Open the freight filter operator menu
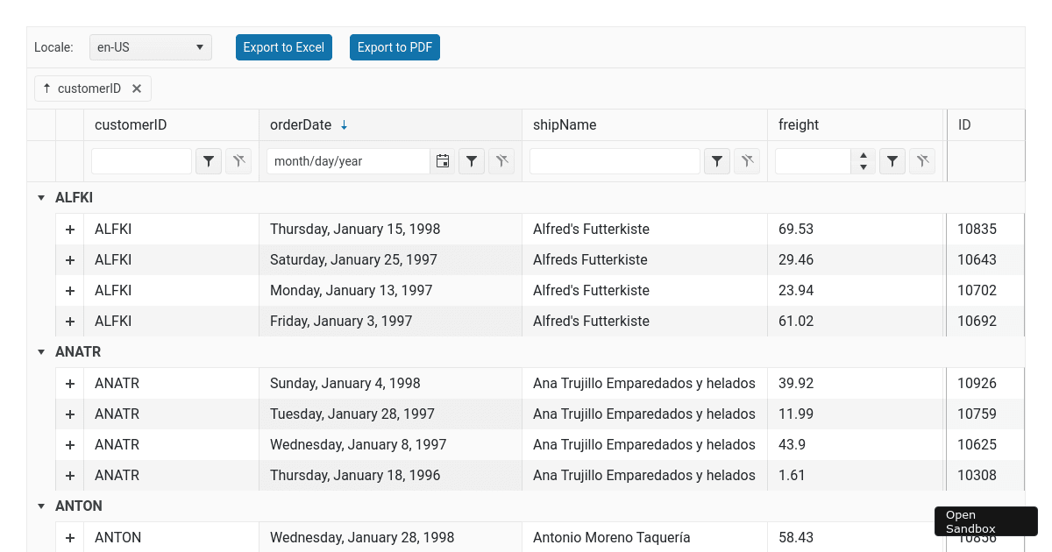Image resolution: width=1052 pixels, height=552 pixels. pyautogui.click(x=892, y=161)
